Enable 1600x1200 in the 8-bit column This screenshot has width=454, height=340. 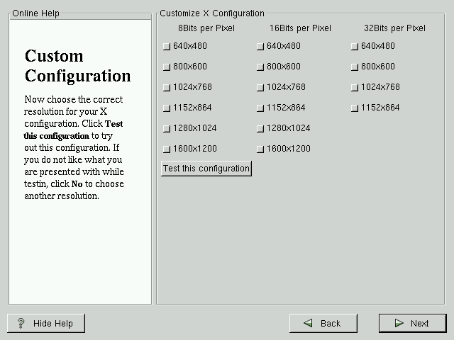click(167, 149)
